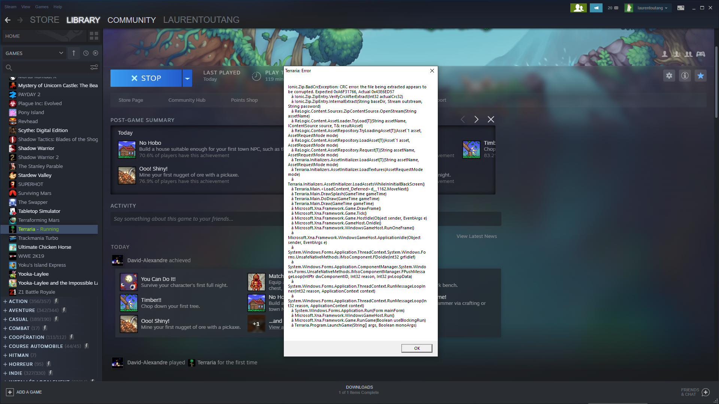Open the Steam menu
The image size is (719, 404).
click(10, 7)
